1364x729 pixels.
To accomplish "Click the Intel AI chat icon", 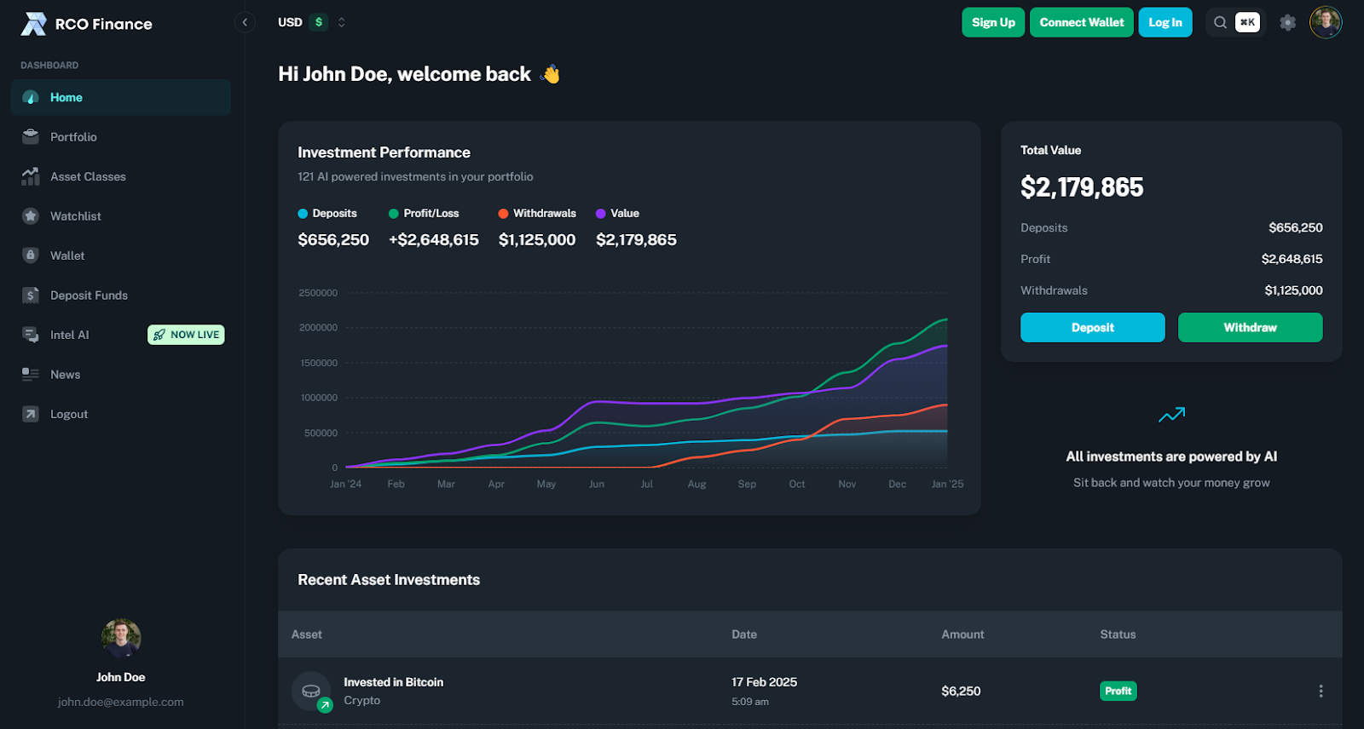I will click(x=31, y=335).
